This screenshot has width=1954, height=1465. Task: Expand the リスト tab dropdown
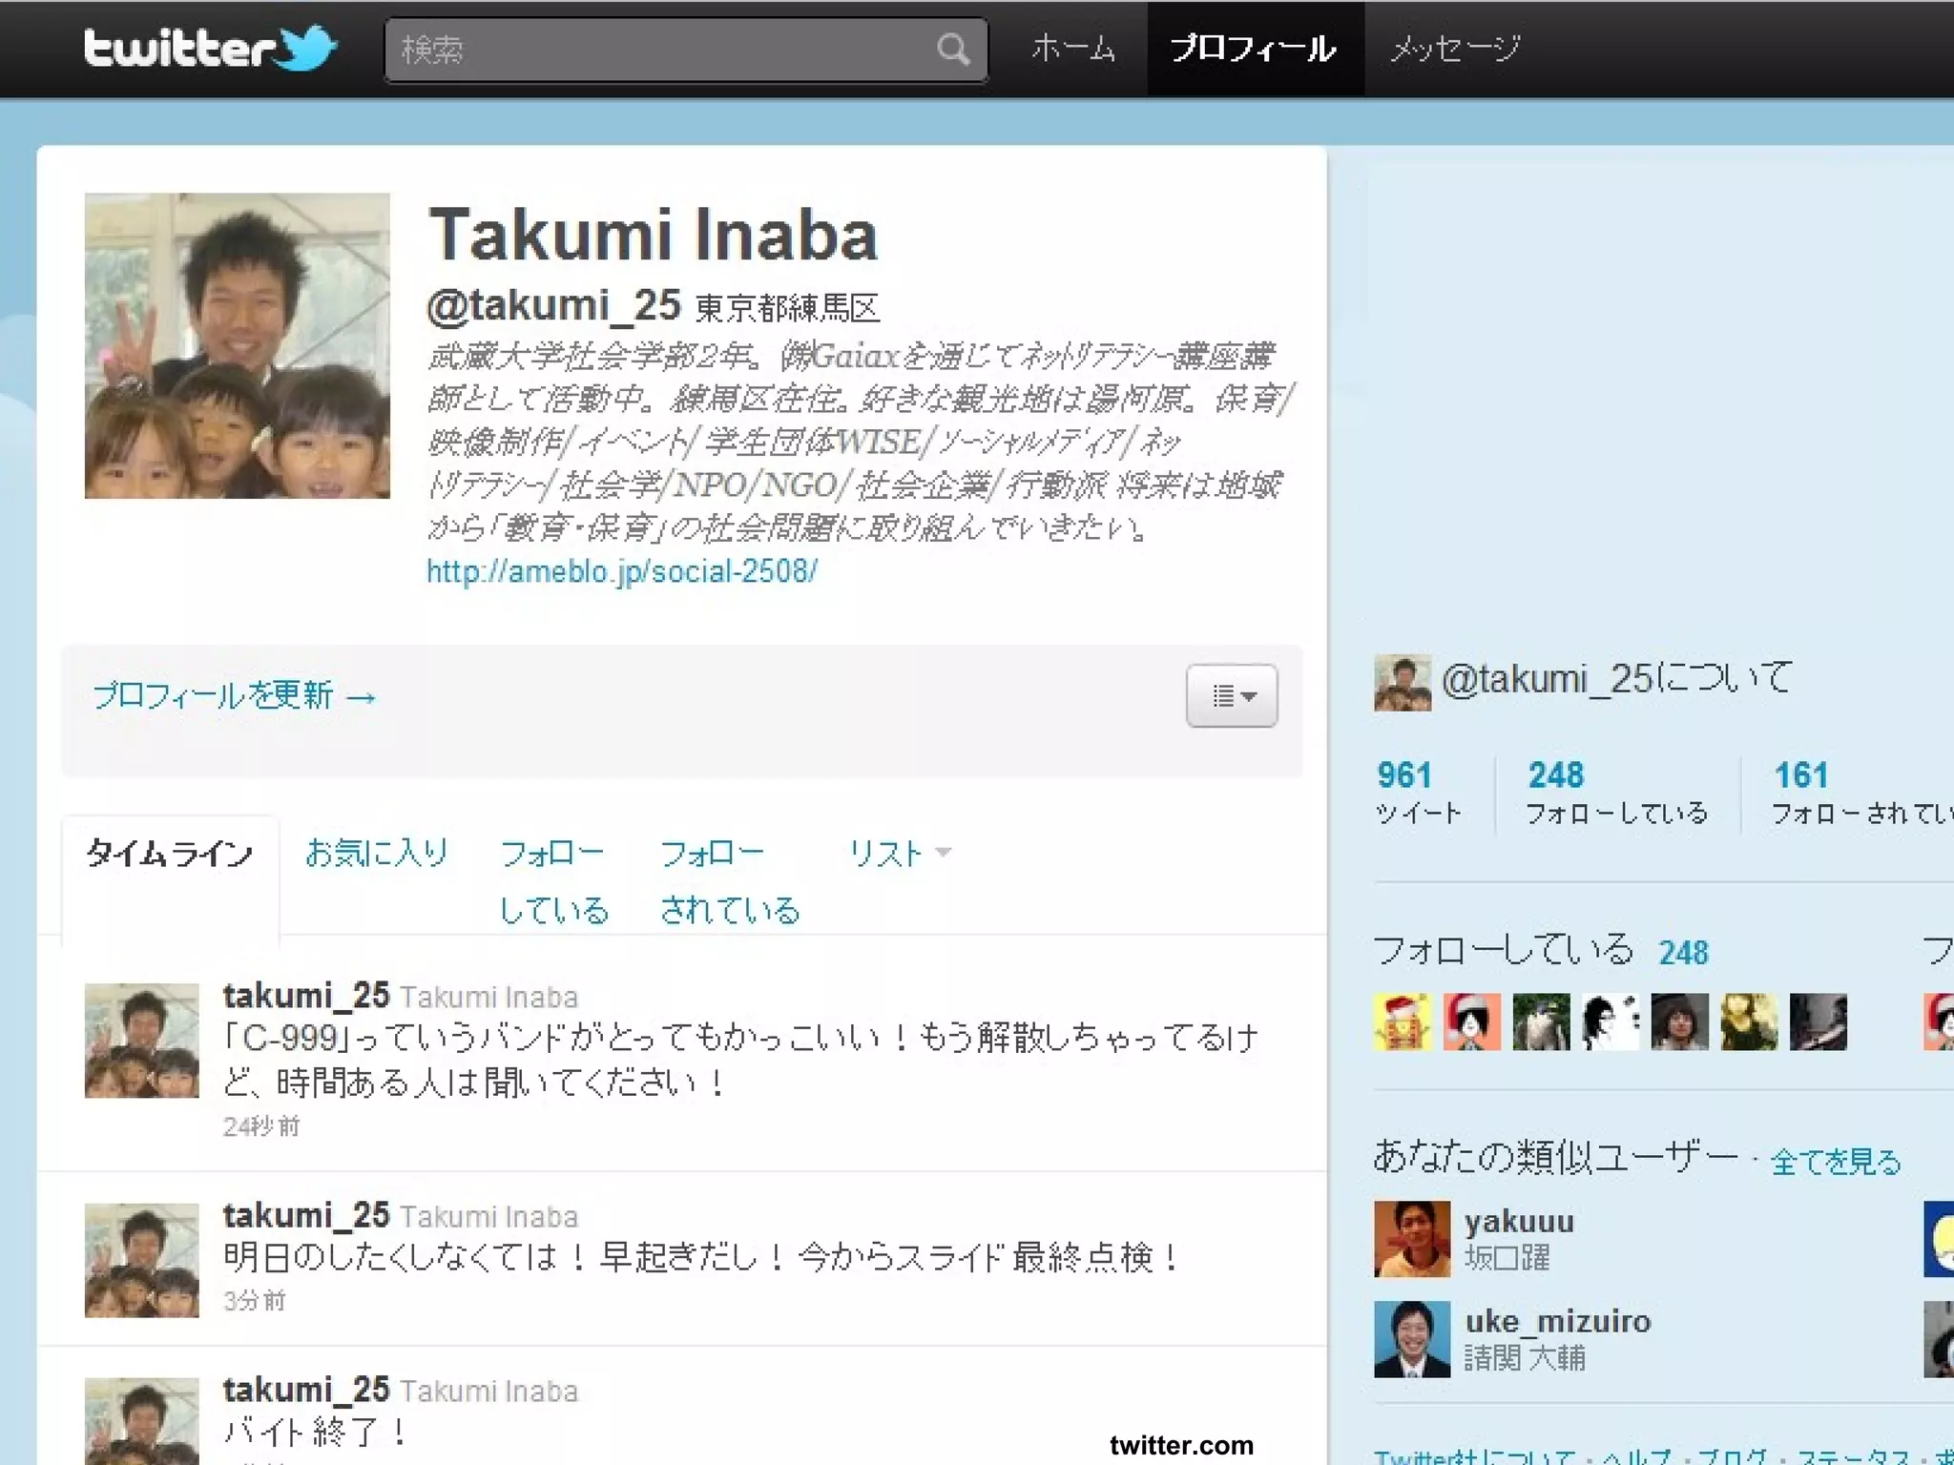pyautogui.click(x=900, y=853)
